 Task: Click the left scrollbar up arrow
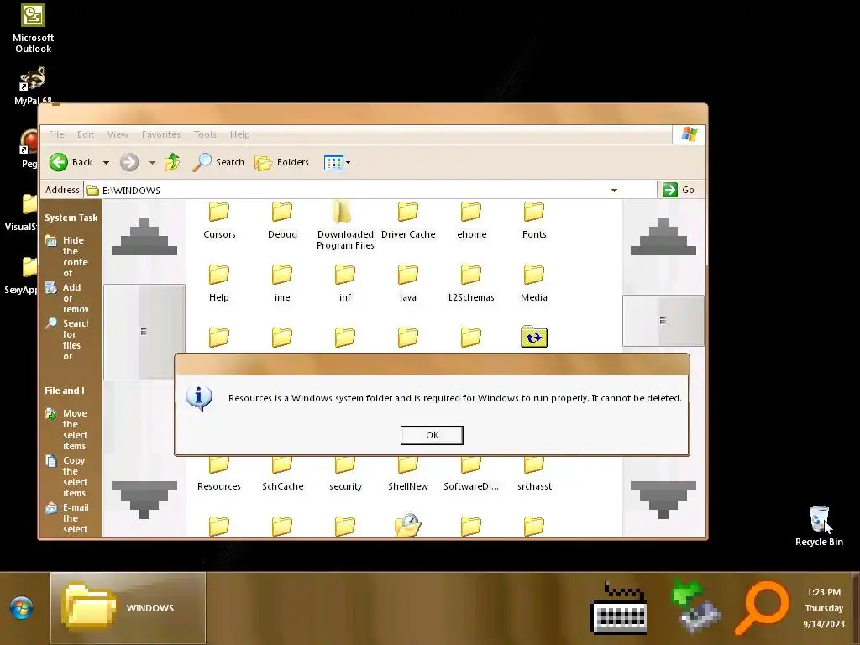pyautogui.click(x=144, y=236)
